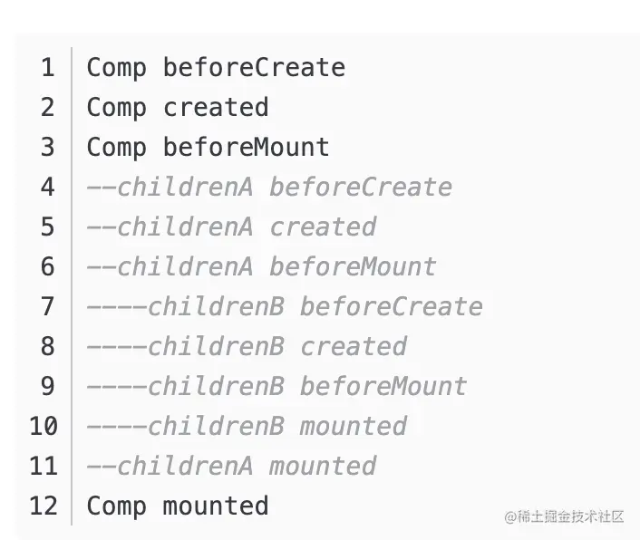
Task: Click the "--childrenA created" comment line
Action: click(x=230, y=227)
